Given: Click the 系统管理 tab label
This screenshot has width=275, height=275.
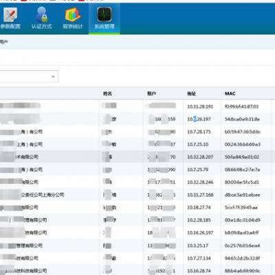Looking at the screenshot, I should coord(104,26).
